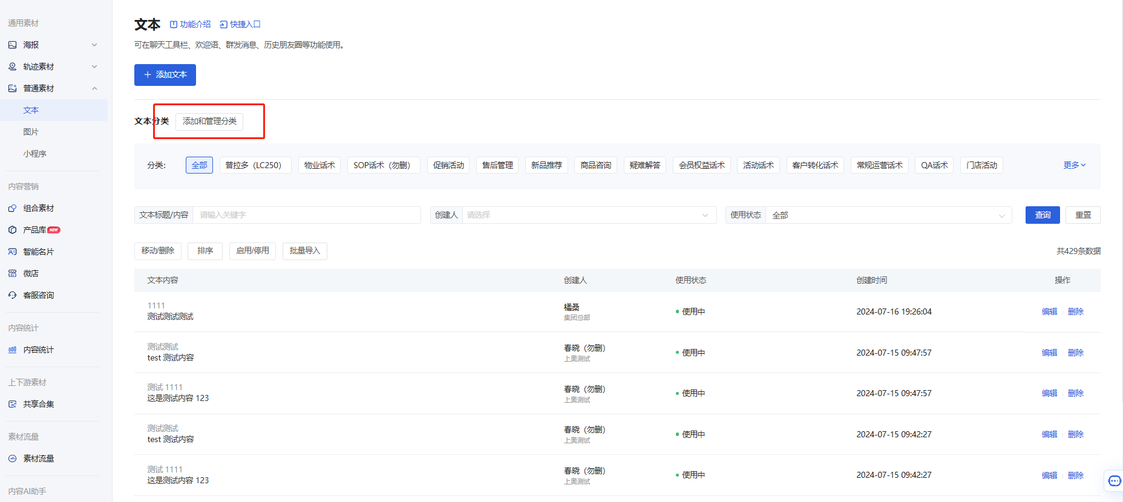Collapse the 普通素材 submenu chevron
Viewport: 1123px width, 502px height.
(x=94, y=88)
